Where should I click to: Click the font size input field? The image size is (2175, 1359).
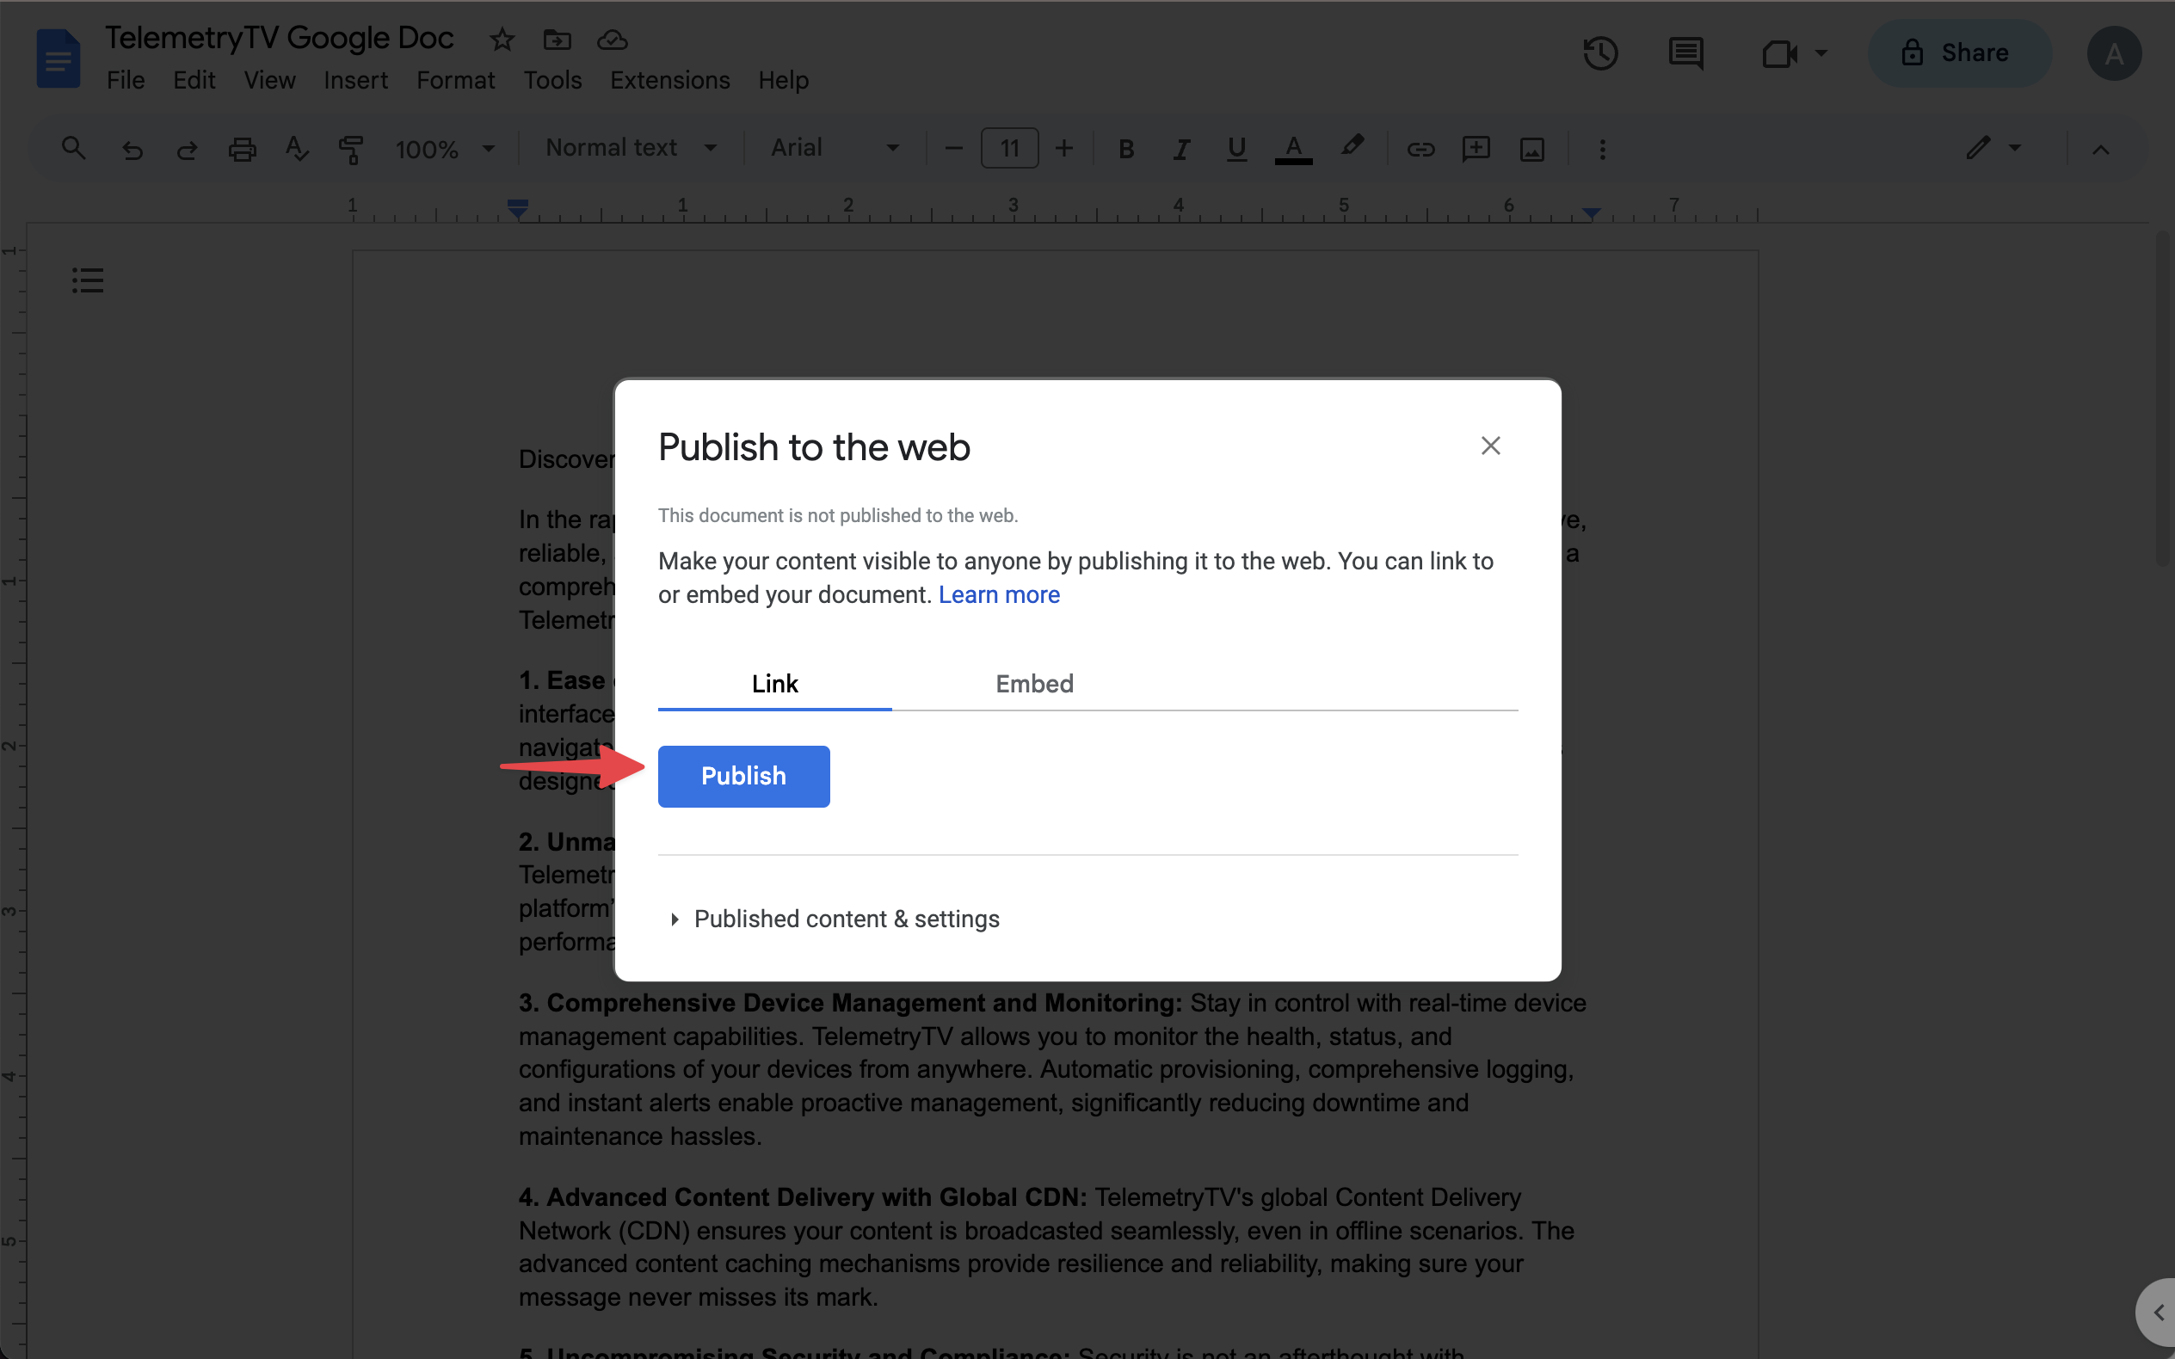point(1009,148)
